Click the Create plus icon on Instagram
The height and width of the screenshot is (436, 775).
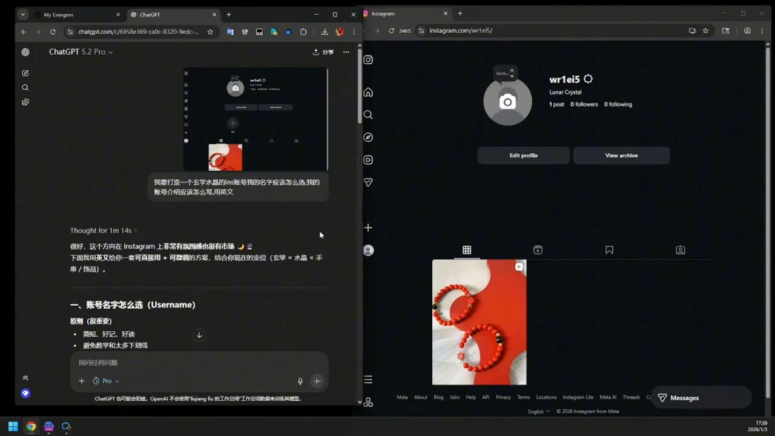point(368,228)
